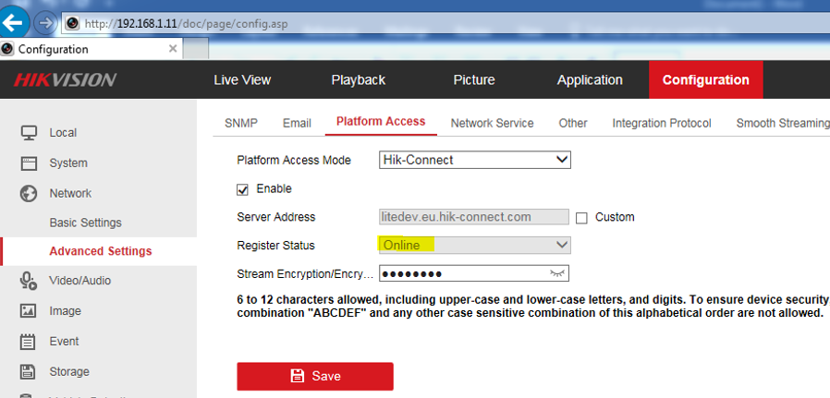
Task: Click the Storage disk icon
Action: pos(29,372)
